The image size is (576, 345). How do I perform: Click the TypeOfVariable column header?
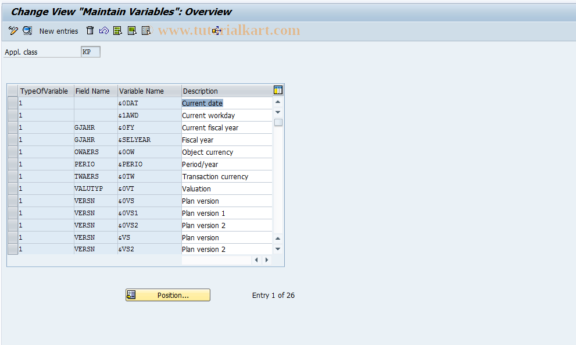pos(46,91)
